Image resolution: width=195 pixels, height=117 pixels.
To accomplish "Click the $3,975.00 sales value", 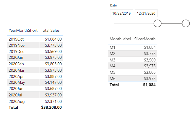I will [x=53, y=58].
